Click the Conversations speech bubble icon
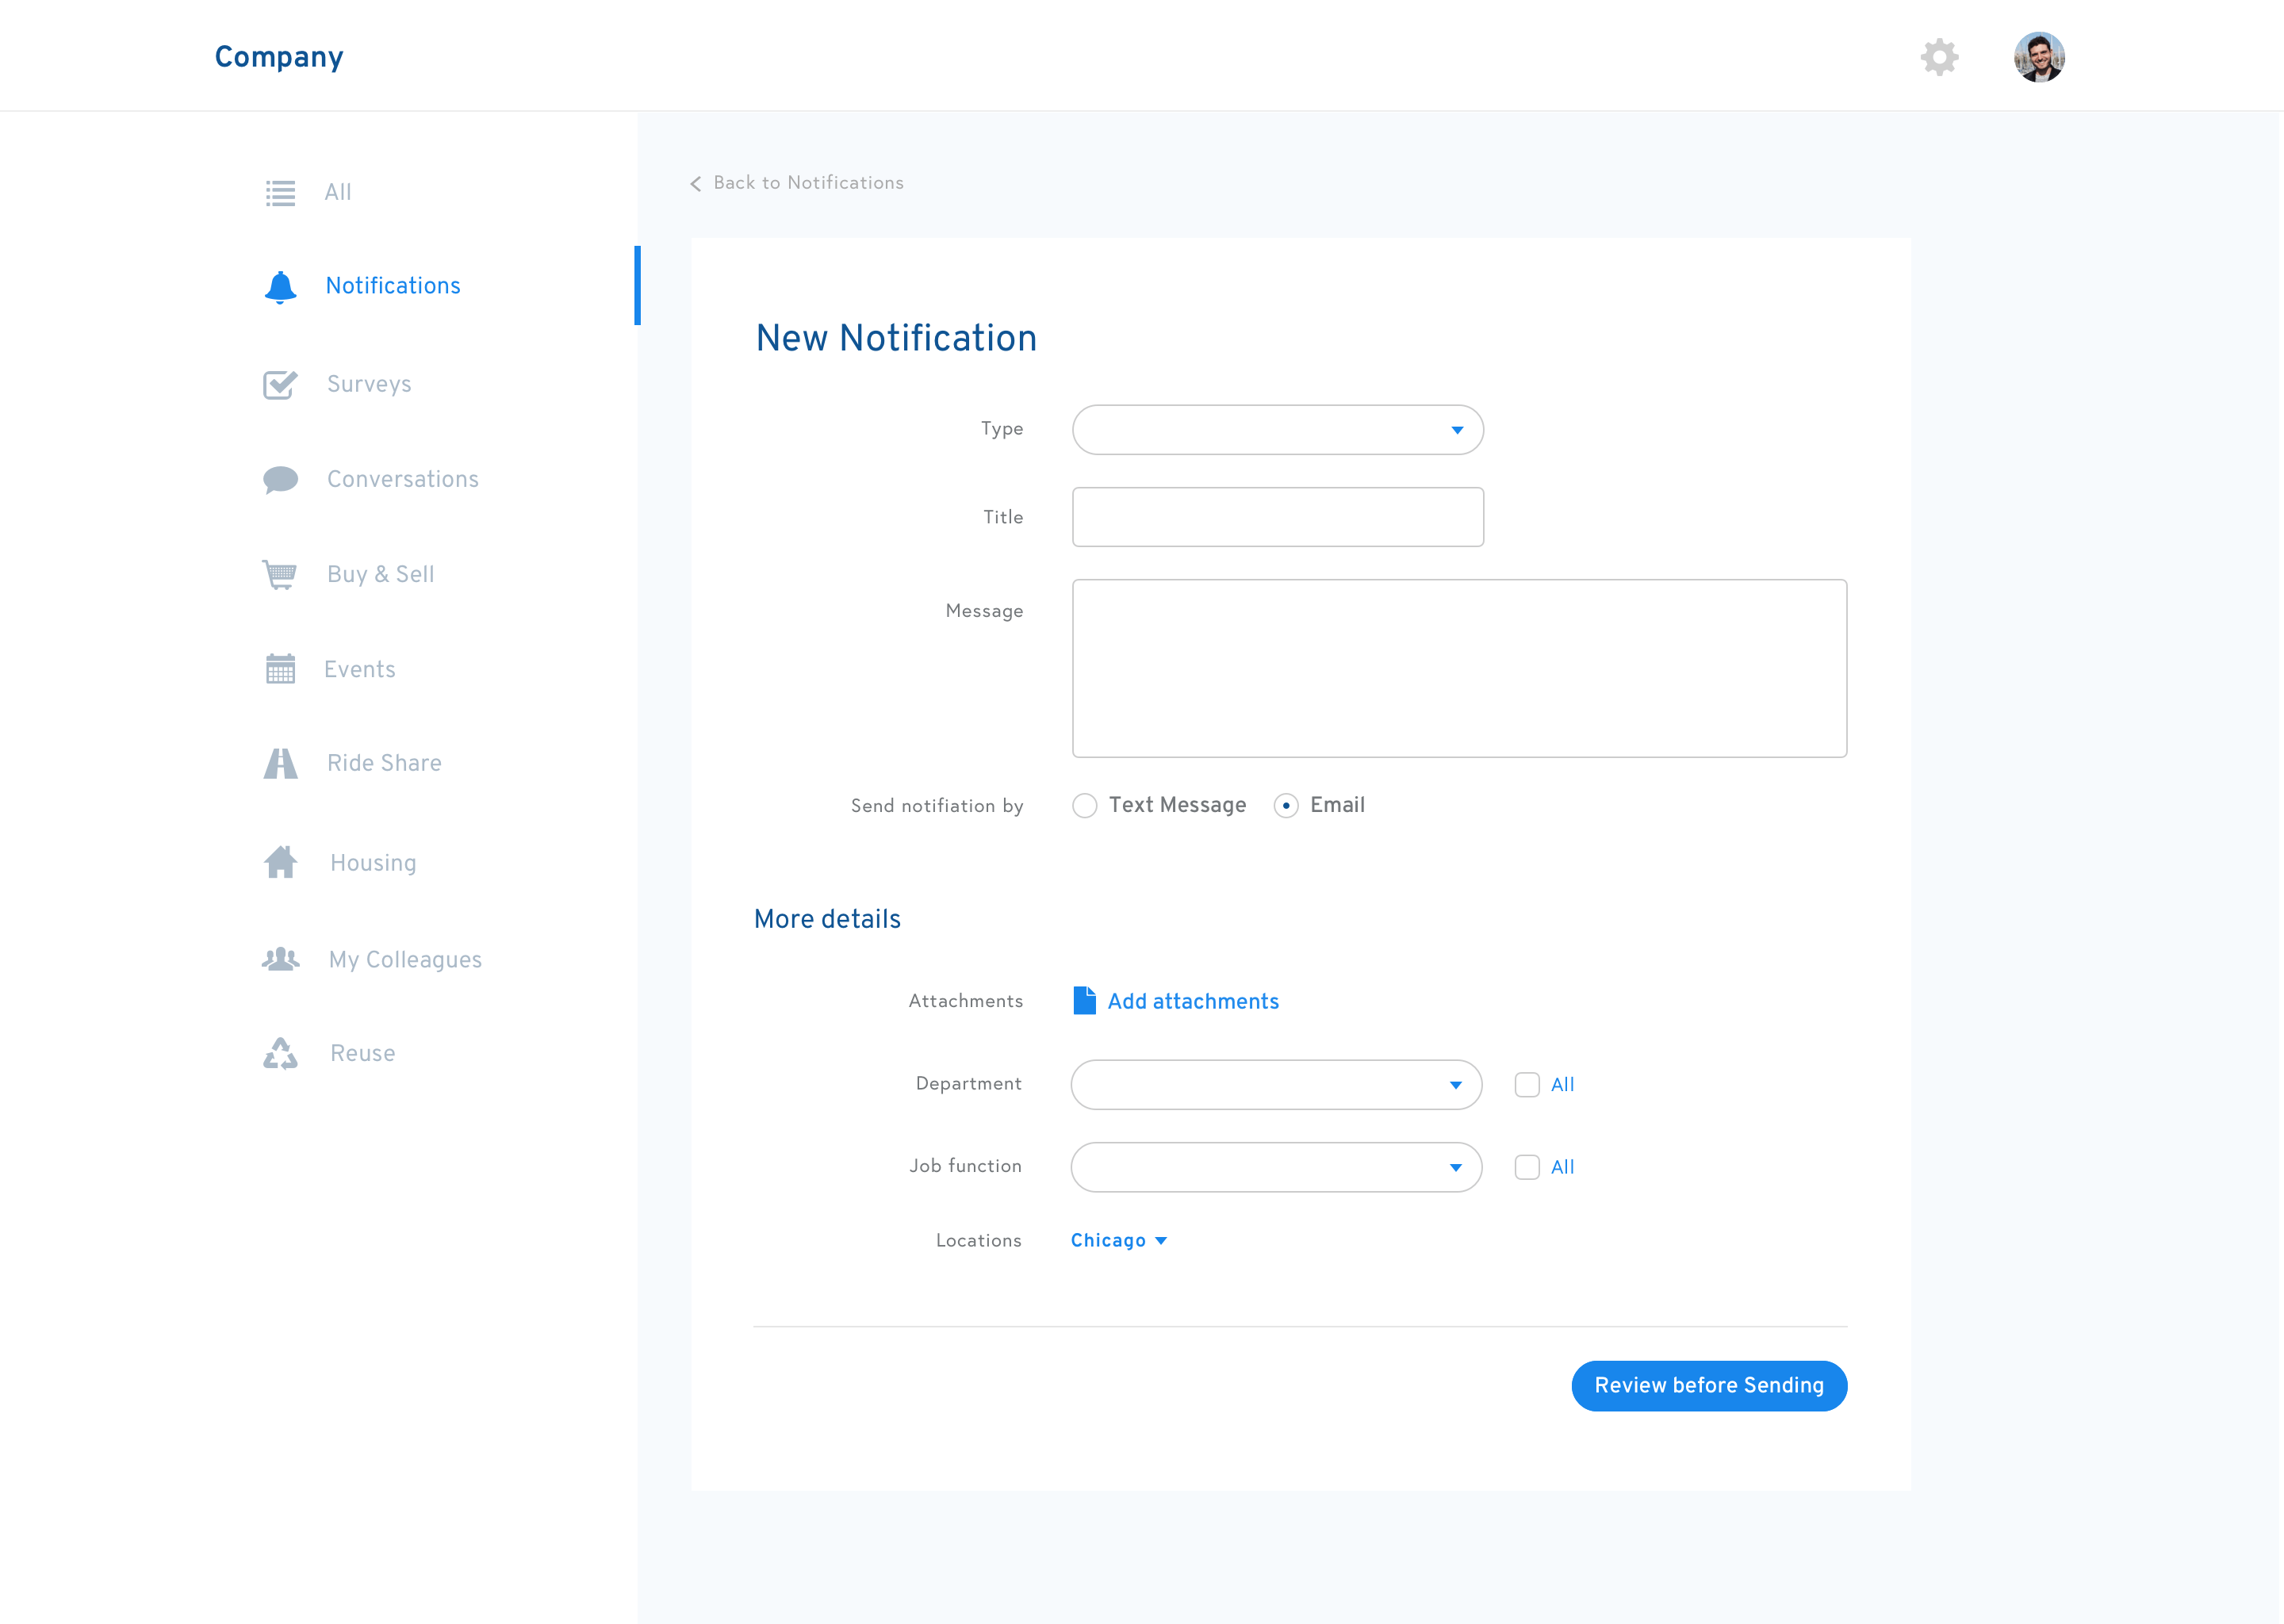 (x=280, y=479)
